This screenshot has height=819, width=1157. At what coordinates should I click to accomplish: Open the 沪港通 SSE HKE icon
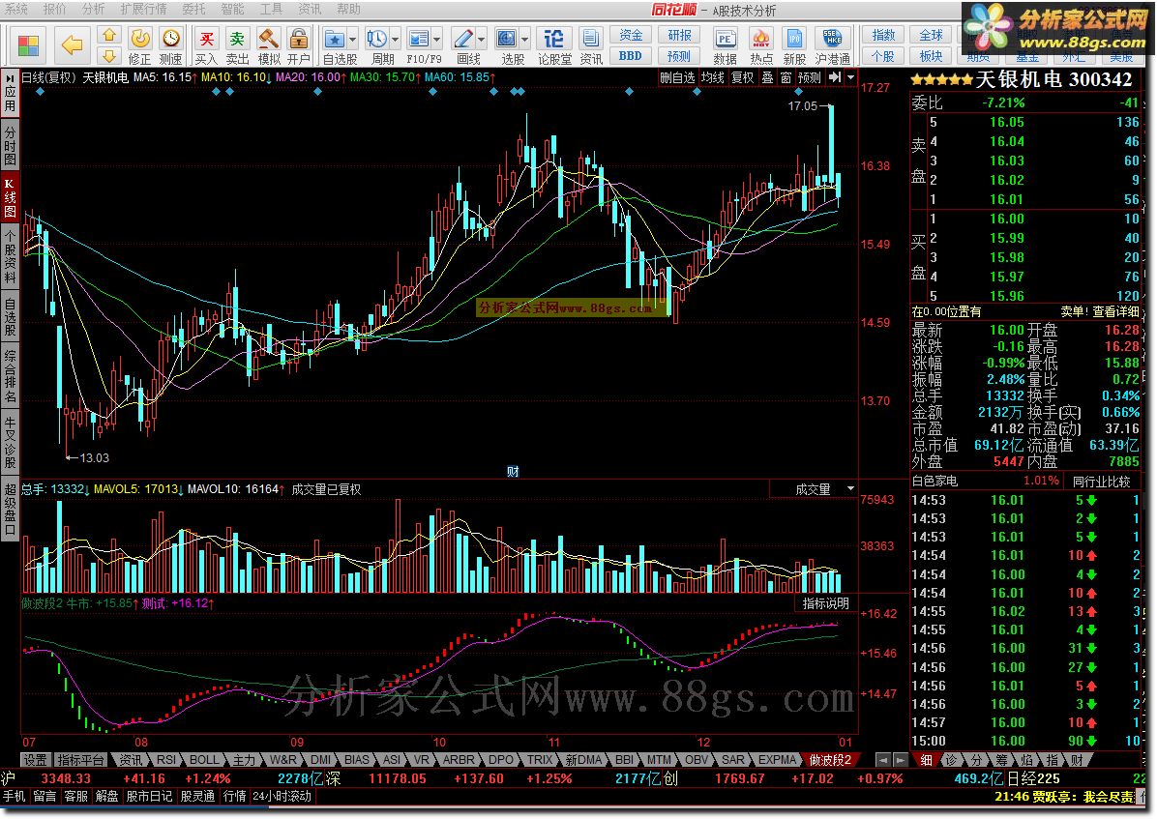tap(832, 38)
